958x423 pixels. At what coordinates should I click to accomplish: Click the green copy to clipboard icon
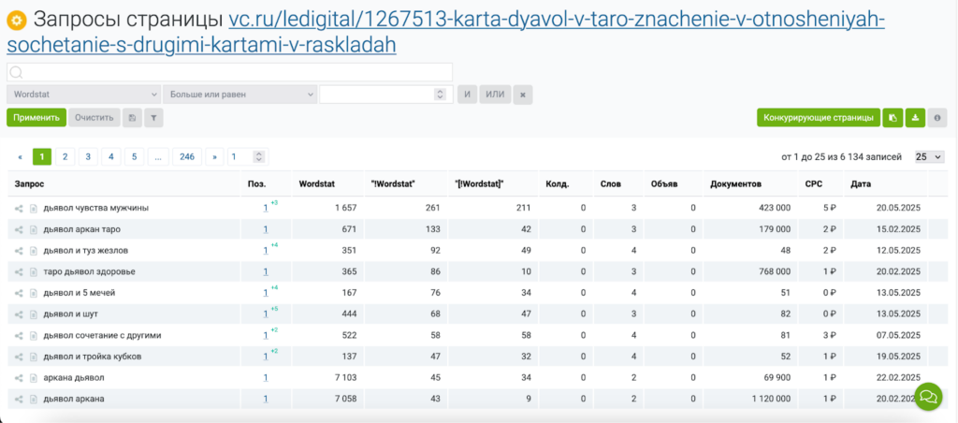(x=893, y=118)
